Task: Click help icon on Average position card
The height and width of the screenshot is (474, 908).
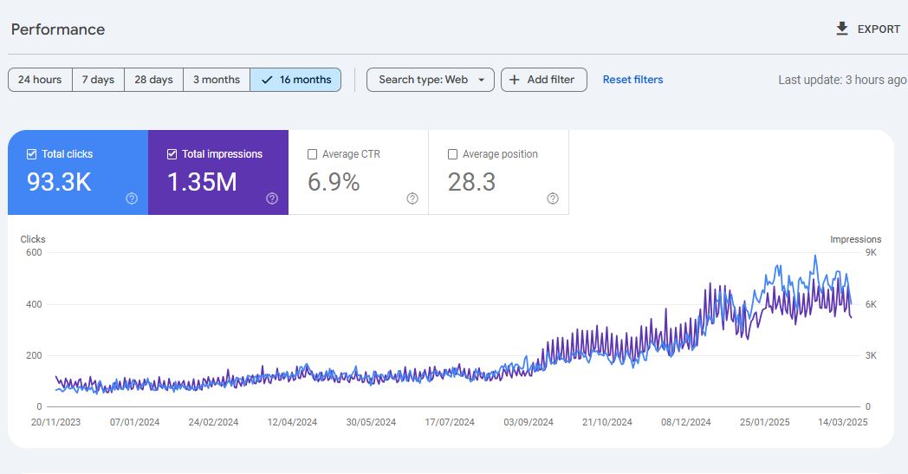Action: 553,198
